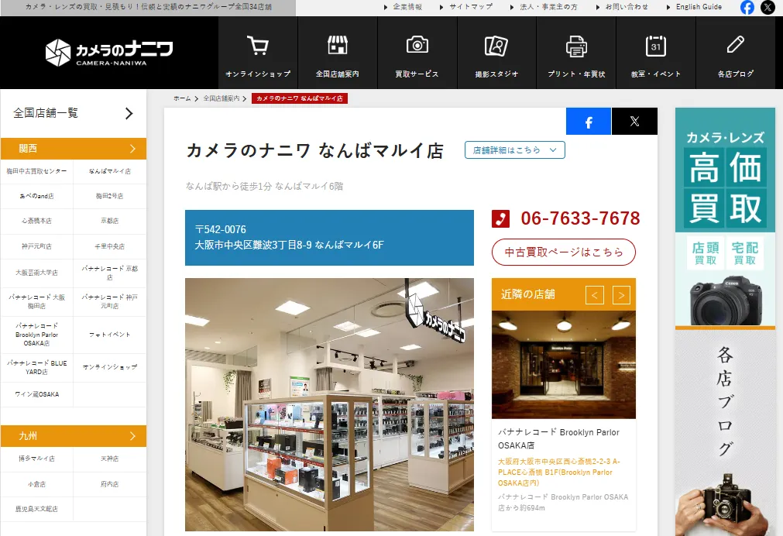783x536 pixels.
Task: Open the nationwide store guide icon
Action: click(x=337, y=45)
